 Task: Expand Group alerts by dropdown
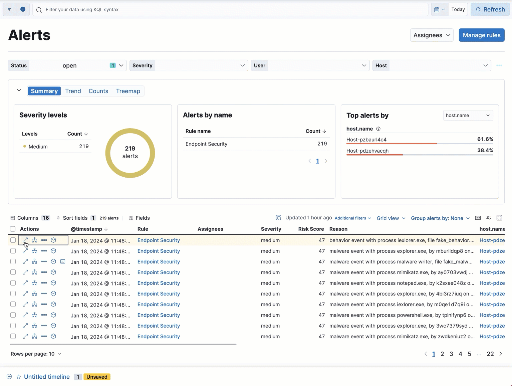[440, 218]
